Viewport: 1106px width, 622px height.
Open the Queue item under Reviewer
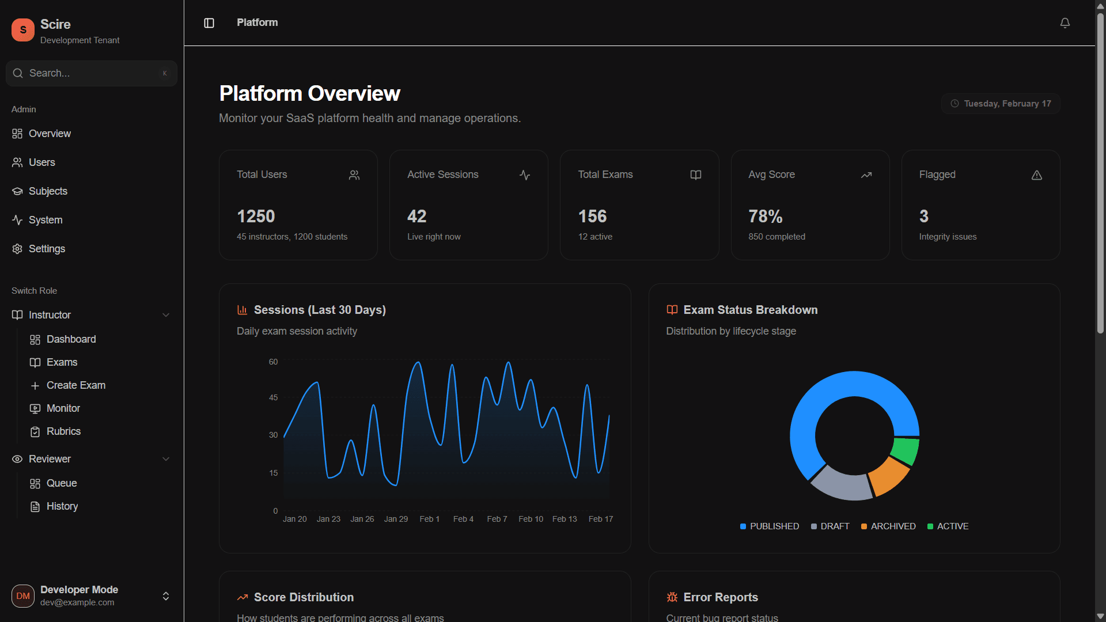click(x=61, y=483)
